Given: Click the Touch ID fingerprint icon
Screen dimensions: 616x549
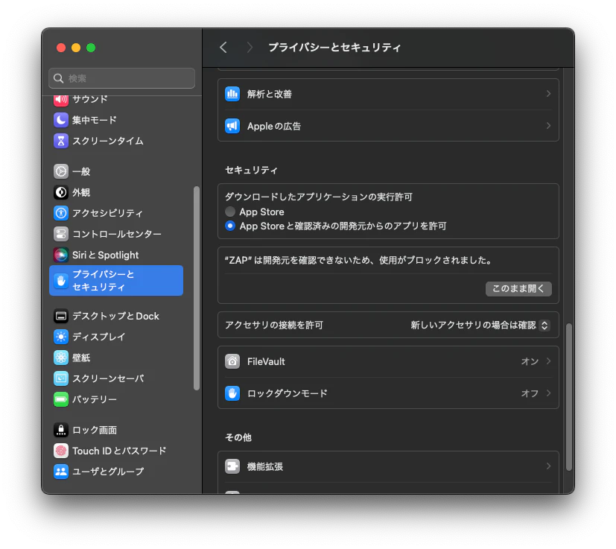Looking at the screenshot, I should pos(61,451).
